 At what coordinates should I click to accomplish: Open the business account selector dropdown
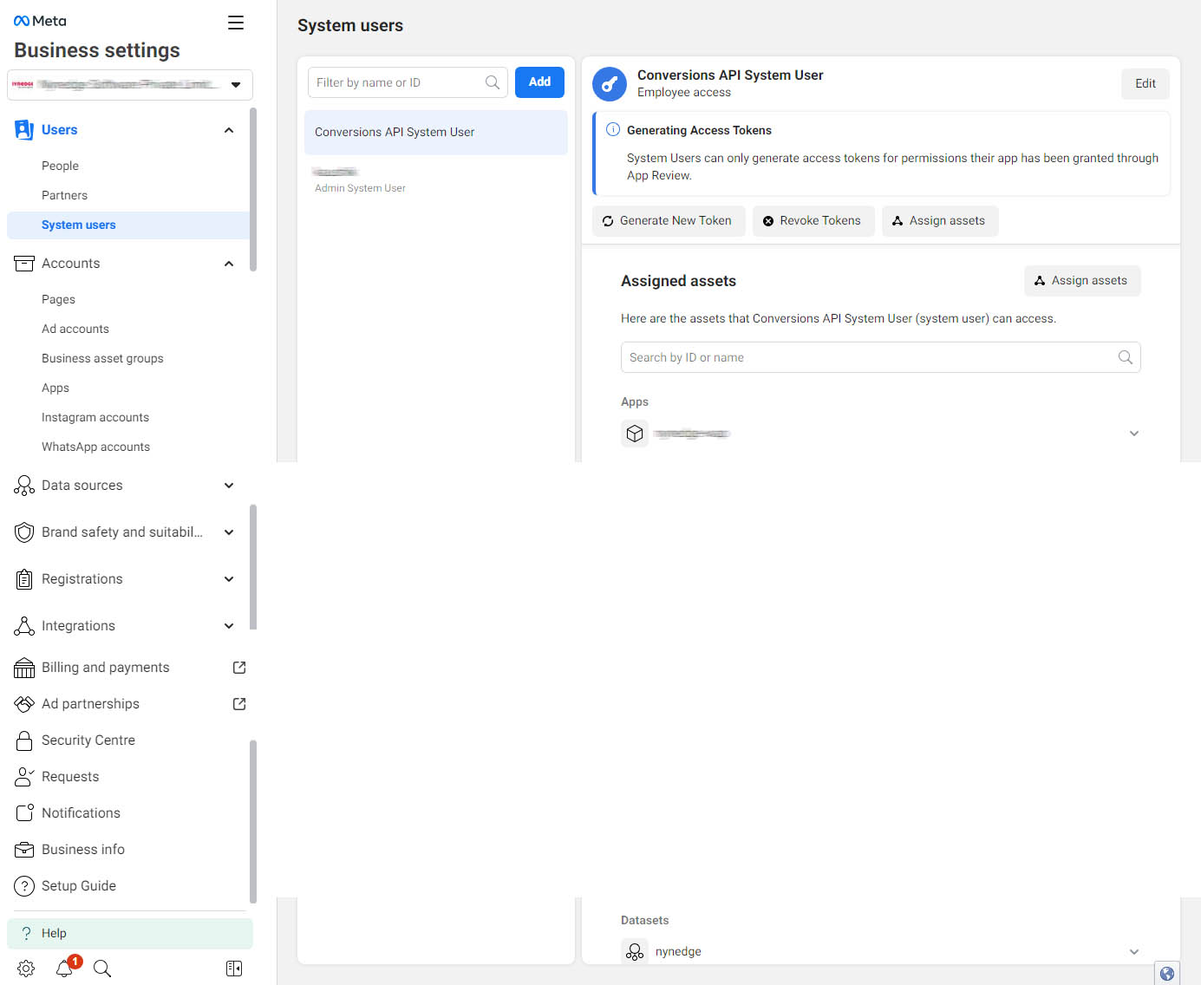(x=130, y=85)
